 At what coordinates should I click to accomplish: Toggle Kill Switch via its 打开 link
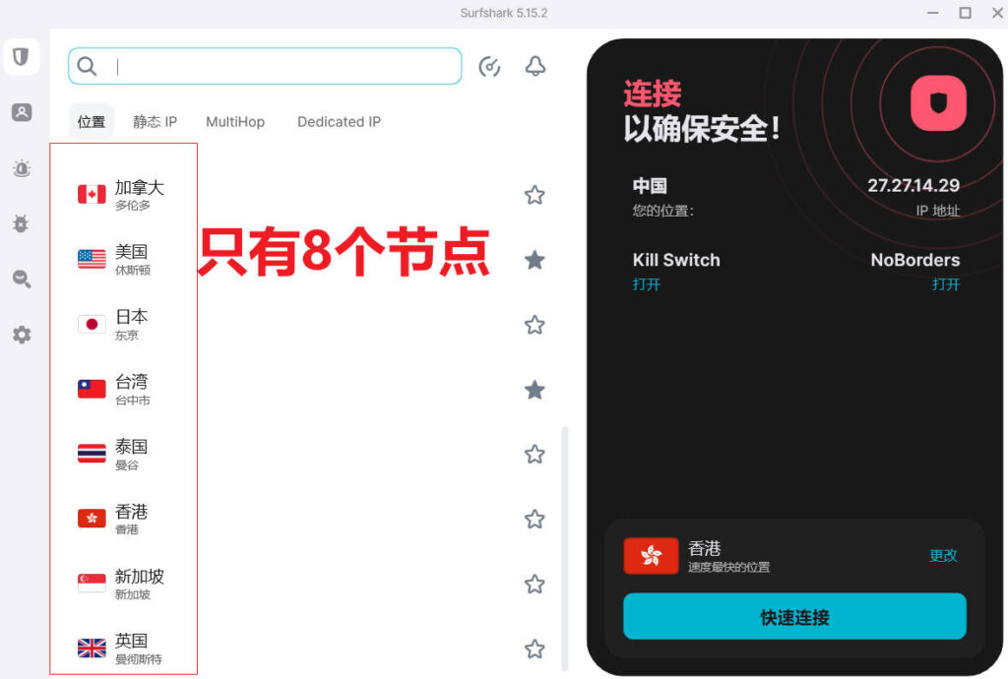pos(647,284)
